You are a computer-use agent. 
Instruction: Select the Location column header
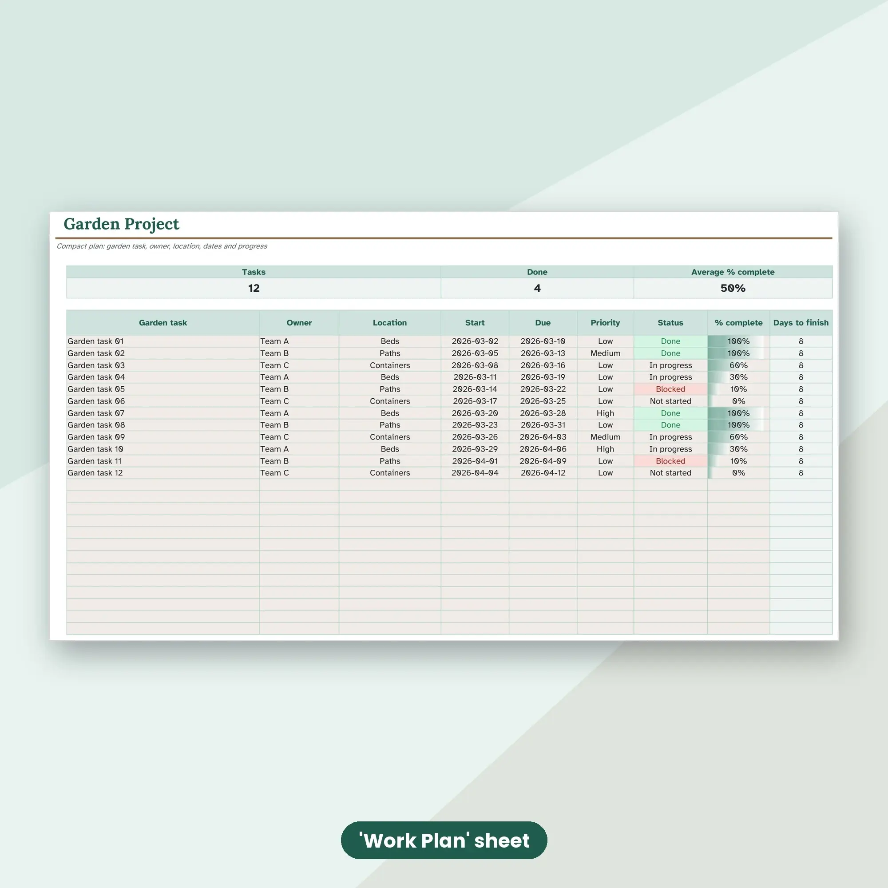pyautogui.click(x=390, y=323)
